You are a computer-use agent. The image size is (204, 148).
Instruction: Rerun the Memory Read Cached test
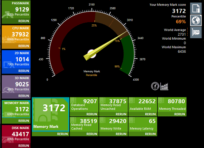[92, 134]
